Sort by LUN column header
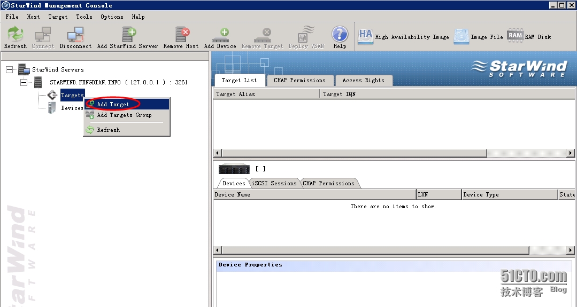This screenshot has height=307, width=577. click(439, 195)
